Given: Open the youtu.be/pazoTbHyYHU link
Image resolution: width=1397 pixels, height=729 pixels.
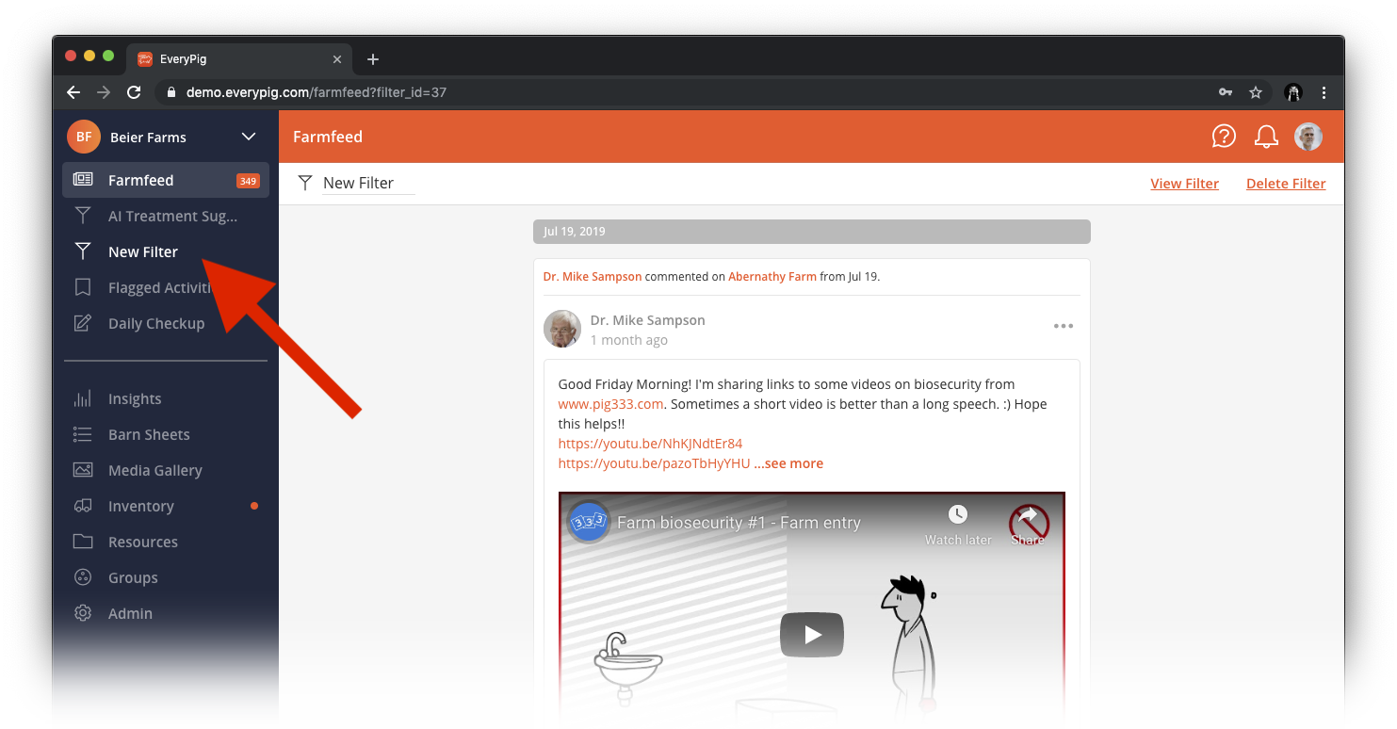Looking at the screenshot, I should tap(654, 463).
